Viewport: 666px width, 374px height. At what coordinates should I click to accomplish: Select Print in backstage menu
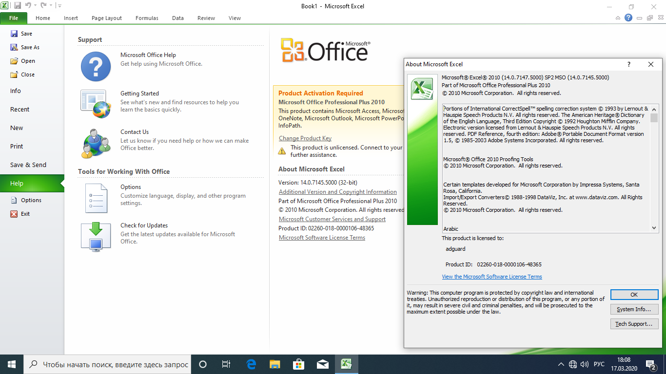pos(32,147)
